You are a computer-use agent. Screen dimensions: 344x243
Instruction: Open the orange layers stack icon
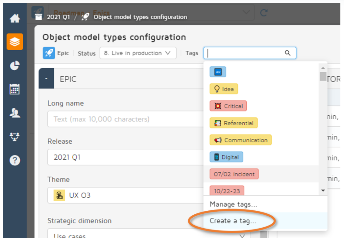[x=15, y=42]
